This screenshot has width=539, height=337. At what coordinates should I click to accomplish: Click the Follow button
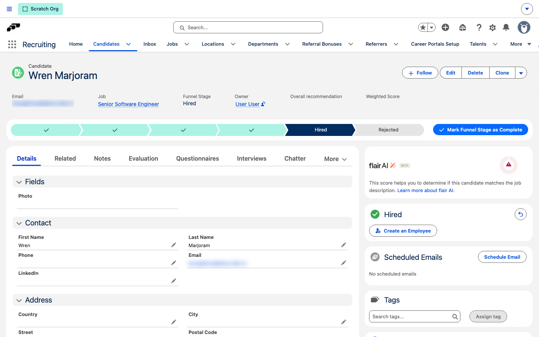pos(420,73)
